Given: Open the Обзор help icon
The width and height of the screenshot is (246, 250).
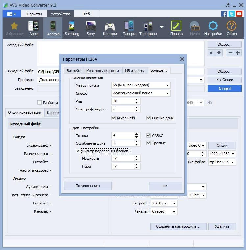Looking at the screenshot, I should tap(232, 29).
